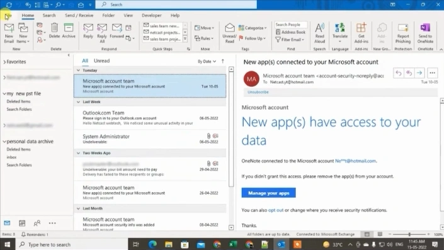Click the top Search box
444x250 pixels.
(176, 4)
